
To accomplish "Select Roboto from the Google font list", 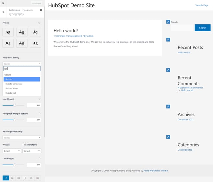I will (22, 79).
